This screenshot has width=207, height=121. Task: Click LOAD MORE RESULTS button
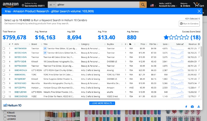102,103
